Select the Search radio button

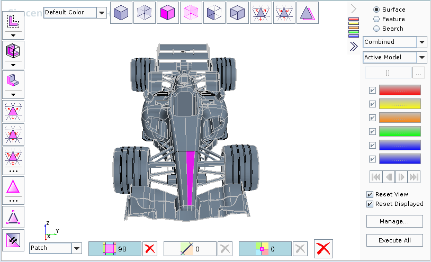376,29
